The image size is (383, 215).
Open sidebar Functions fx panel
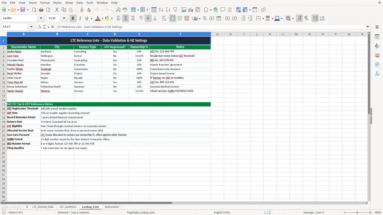tap(377, 74)
